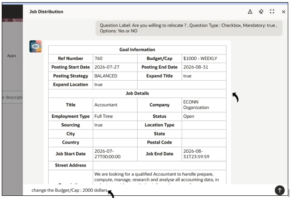This screenshot has height=198, width=290.
Task: Click the City label cell
Action: (71, 134)
